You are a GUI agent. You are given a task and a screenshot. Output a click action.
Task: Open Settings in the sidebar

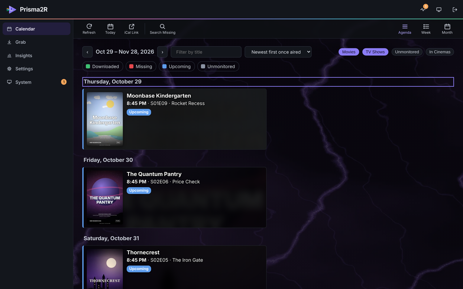point(37,69)
